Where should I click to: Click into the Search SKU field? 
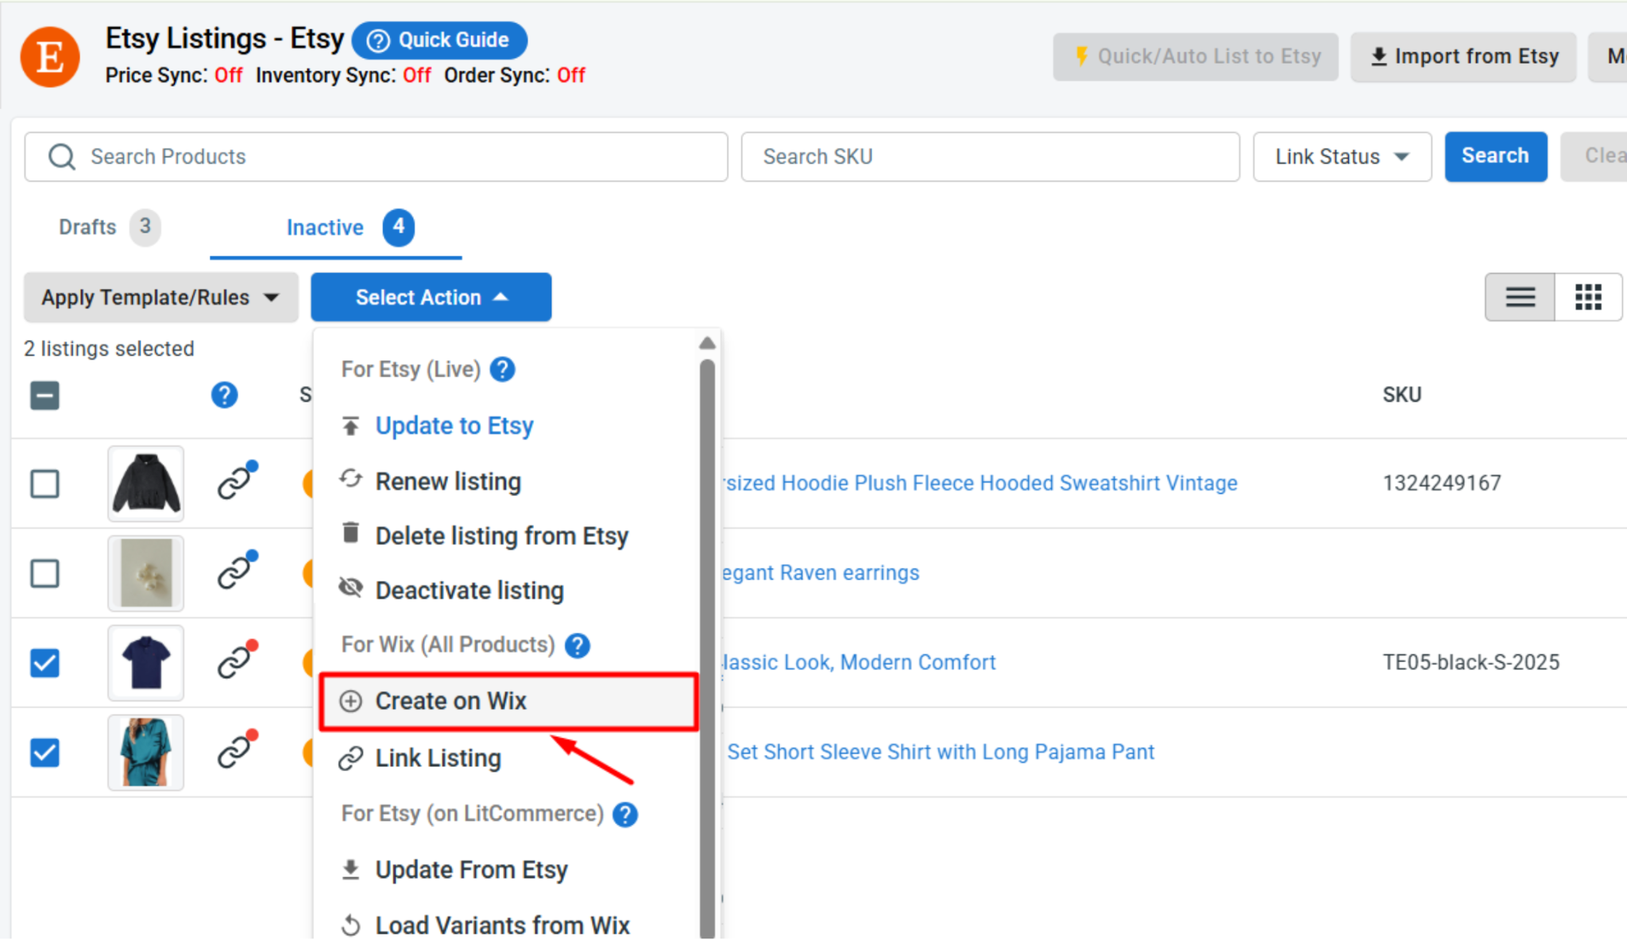point(990,156)
